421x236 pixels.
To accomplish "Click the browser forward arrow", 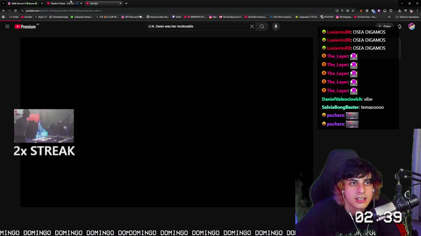I will 9,10.
